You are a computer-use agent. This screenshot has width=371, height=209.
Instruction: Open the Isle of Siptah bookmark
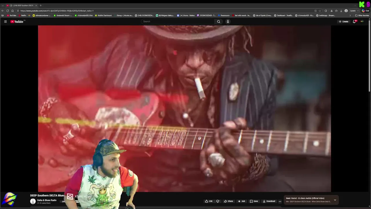(262, 15)
